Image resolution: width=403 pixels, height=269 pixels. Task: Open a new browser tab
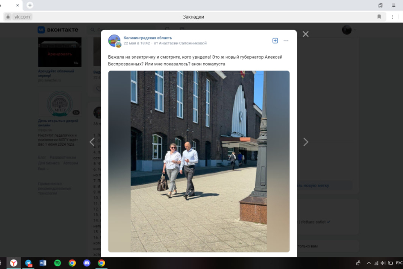pyautogui.click(x=30, y=5)
